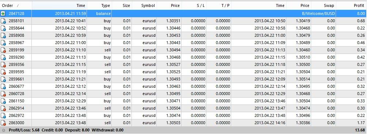Viewport: 367px width, 134px height.
Task: Click the sell order icon for 2862914
Action: [x=3, y=108]
